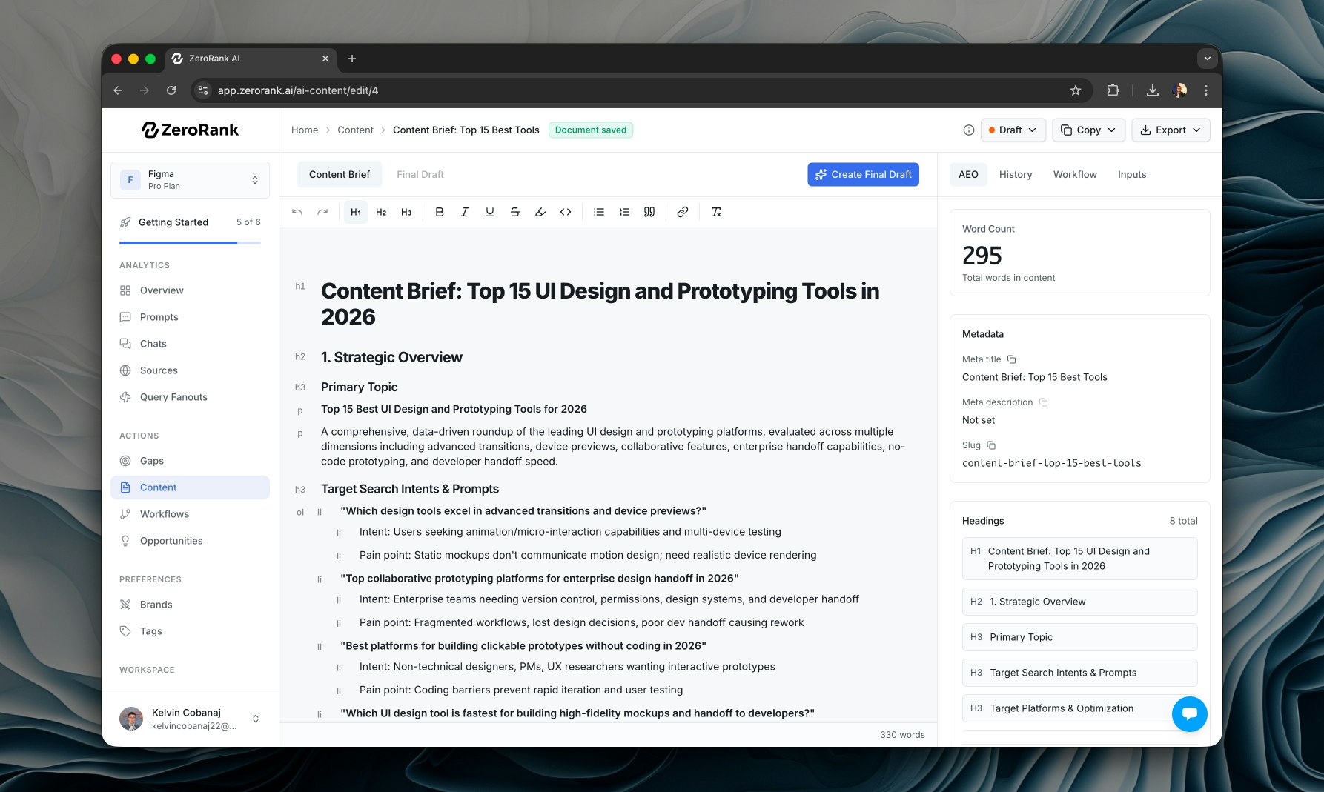This screenshot has width=1324, height=792.
Task: Select the Workflow panel tab
Action: pyautogui.click(x=1075, y=175)
